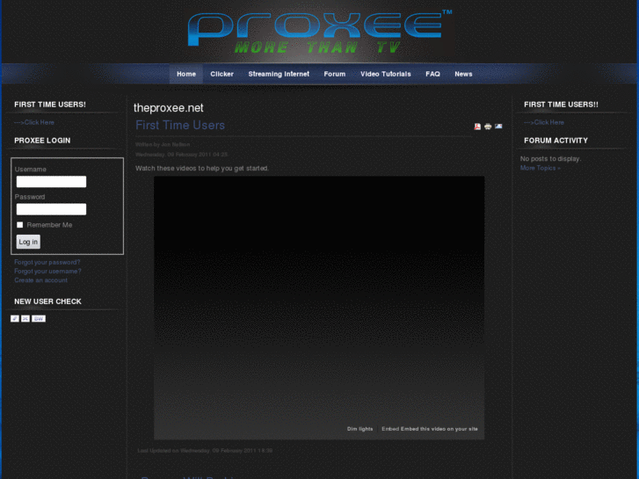Click the 'NEW USER CHECK' heading
The width and height of the screenshot is (639, 479).
click(47, 301)
